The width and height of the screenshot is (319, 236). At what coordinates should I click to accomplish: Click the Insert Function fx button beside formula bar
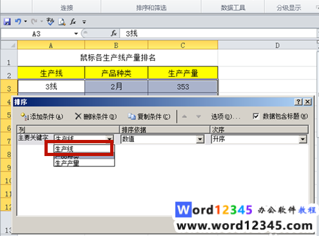(x=113, y=34)
